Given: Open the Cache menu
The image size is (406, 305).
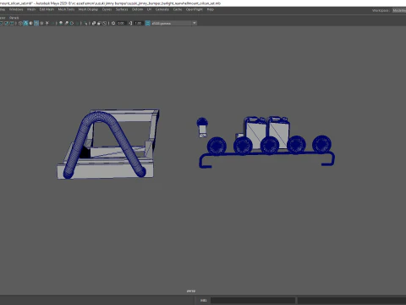Looking at the screenshot, I should 178,9.
